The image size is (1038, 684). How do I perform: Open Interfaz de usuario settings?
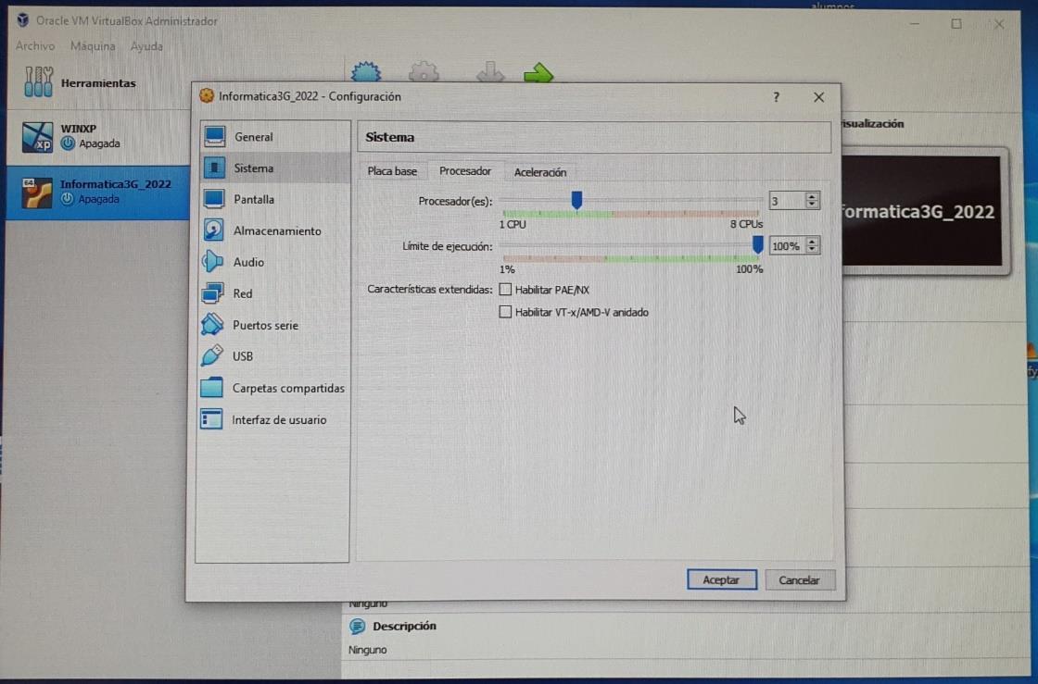(274, 419)
